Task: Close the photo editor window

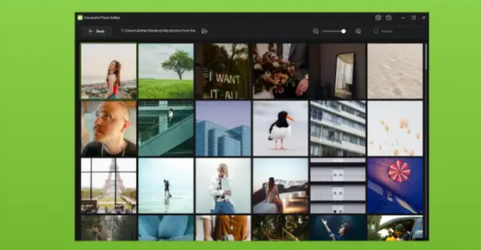Action: (423, 18)
